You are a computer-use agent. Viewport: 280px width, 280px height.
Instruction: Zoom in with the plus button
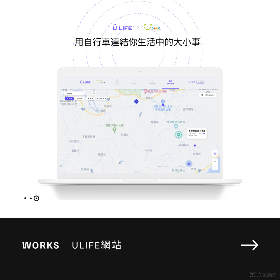click(x=215, y=161)
